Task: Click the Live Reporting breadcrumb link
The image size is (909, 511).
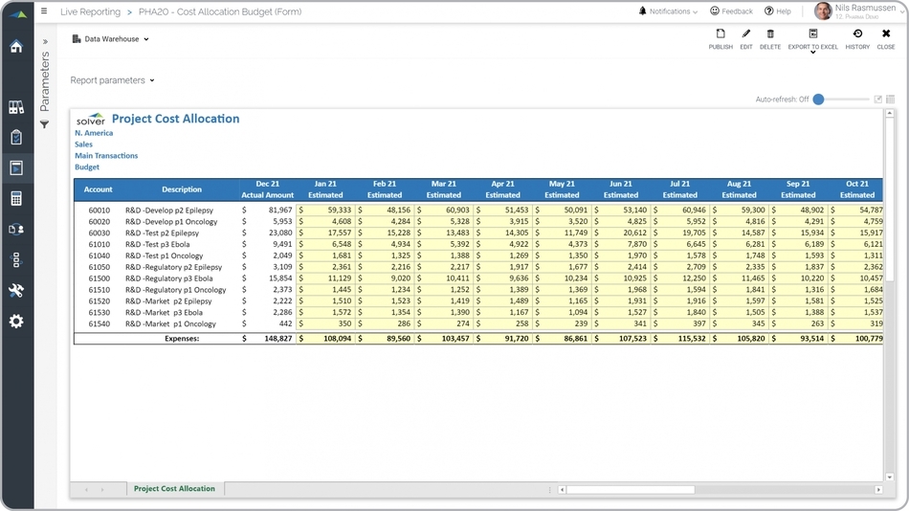Action: coord(90,11)
